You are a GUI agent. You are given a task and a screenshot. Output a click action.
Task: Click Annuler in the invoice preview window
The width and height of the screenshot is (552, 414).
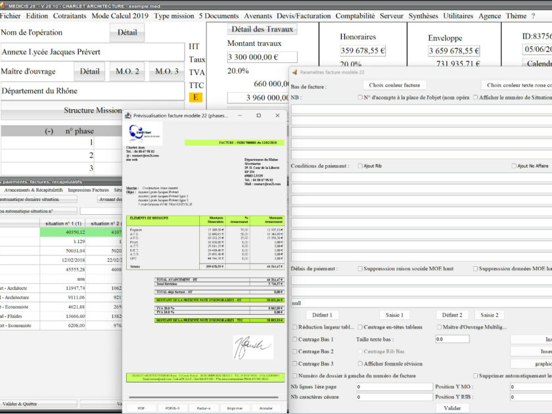(266, 408)
